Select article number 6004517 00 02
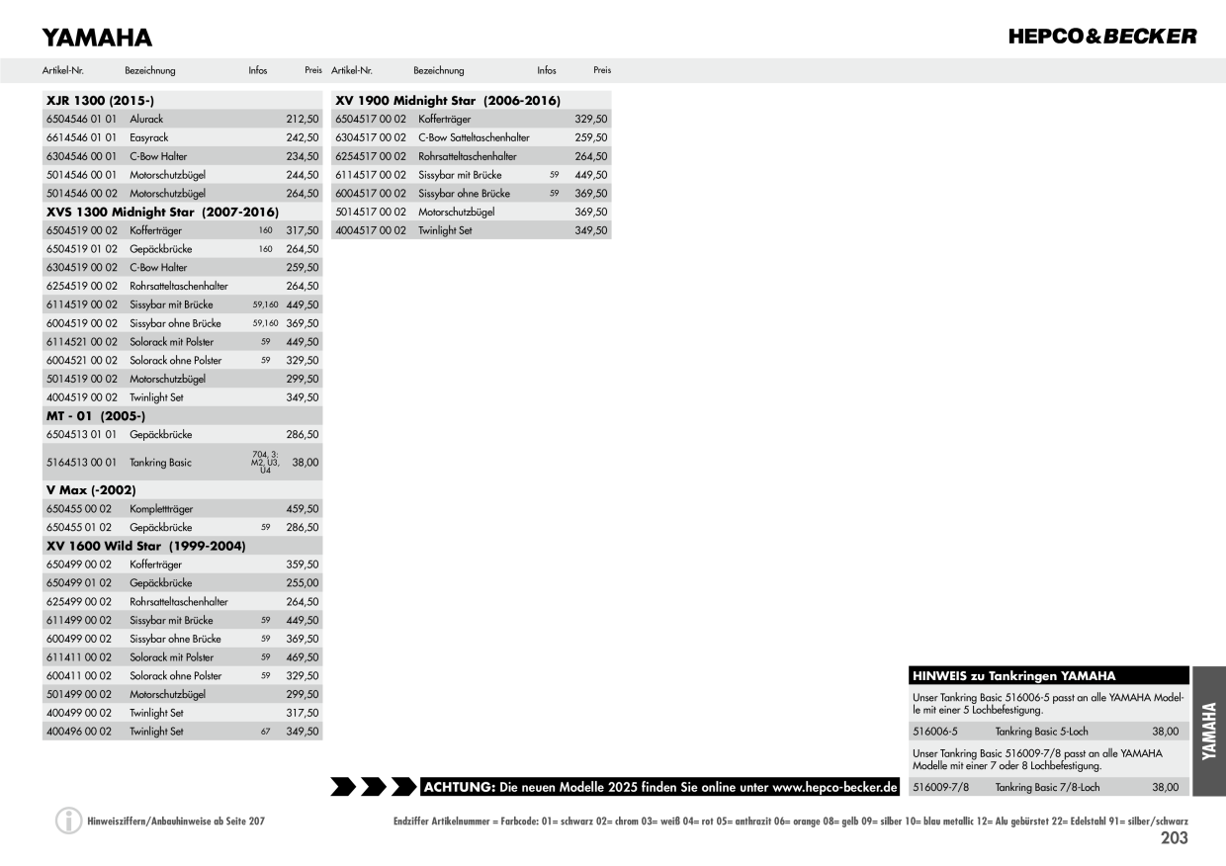 point(371,194)
